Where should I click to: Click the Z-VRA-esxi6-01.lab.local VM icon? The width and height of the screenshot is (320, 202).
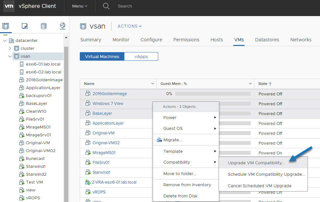click(88, 182)
